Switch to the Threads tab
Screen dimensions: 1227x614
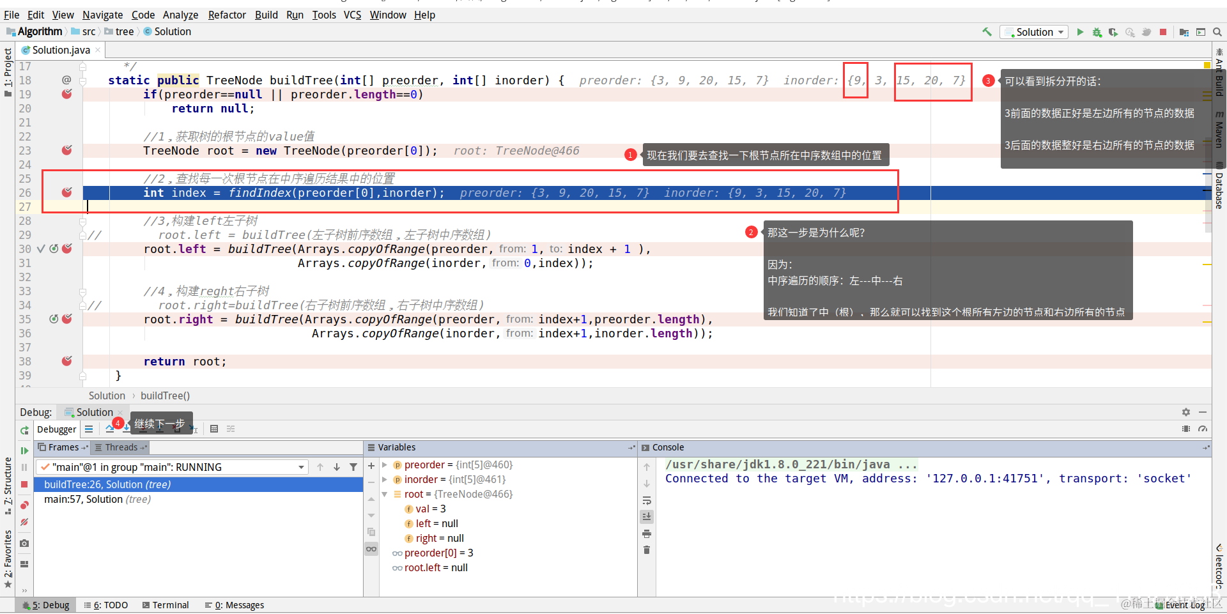coord(121,447)
